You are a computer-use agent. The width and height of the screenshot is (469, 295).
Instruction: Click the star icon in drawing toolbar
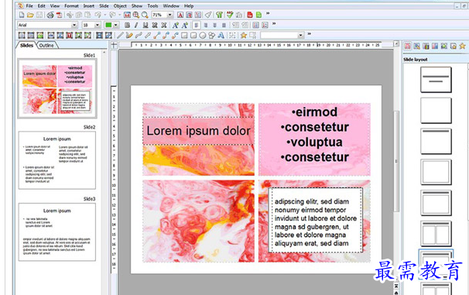(244, 36)
